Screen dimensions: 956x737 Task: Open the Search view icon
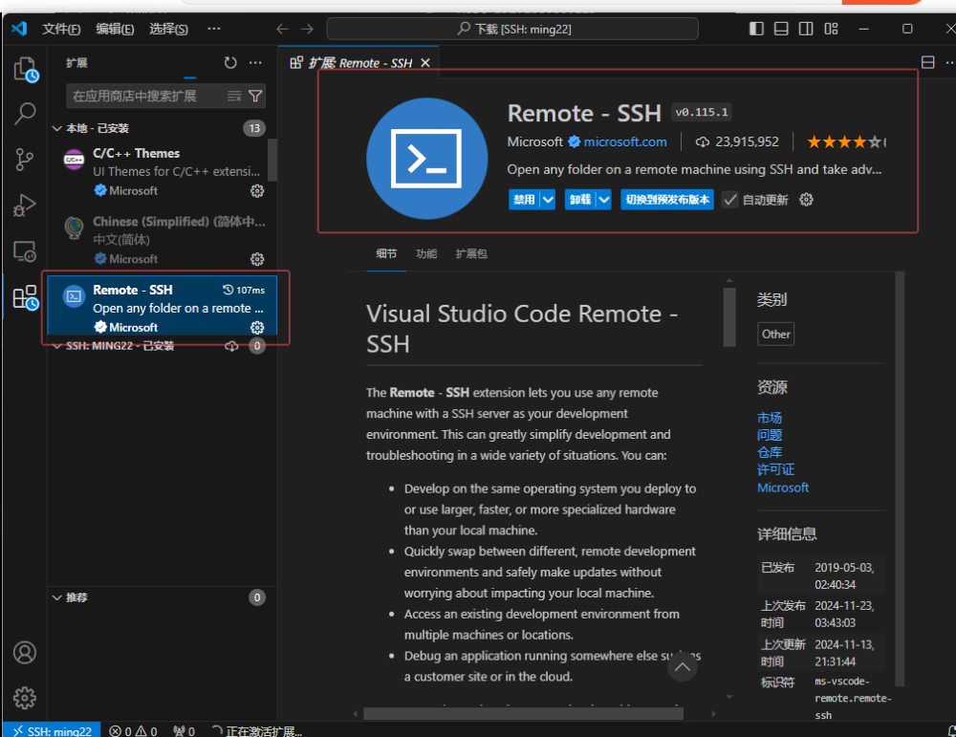point(25,115)
